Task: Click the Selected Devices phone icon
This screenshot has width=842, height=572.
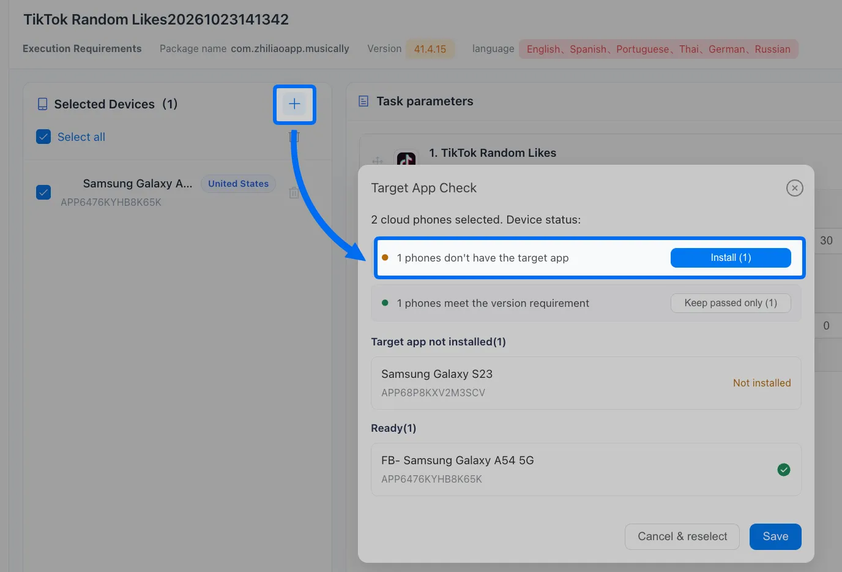Action: coord(42,104)
